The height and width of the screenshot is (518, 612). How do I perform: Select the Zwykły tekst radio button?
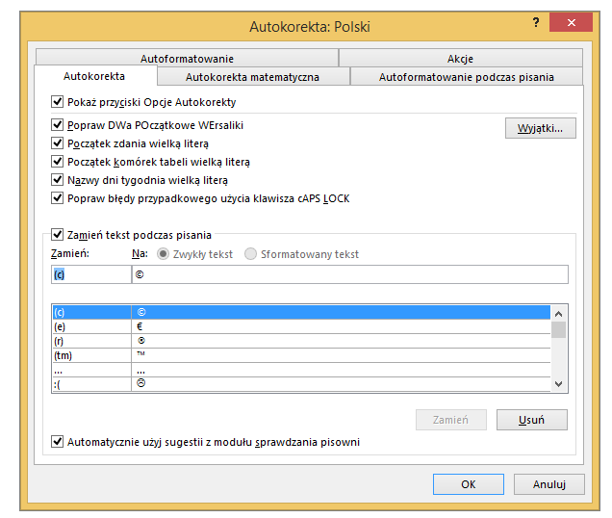click(163, 254)
